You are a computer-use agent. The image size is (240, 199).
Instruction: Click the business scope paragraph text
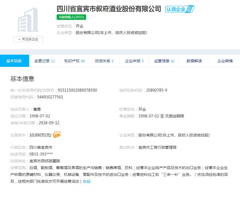pos(119,175)
